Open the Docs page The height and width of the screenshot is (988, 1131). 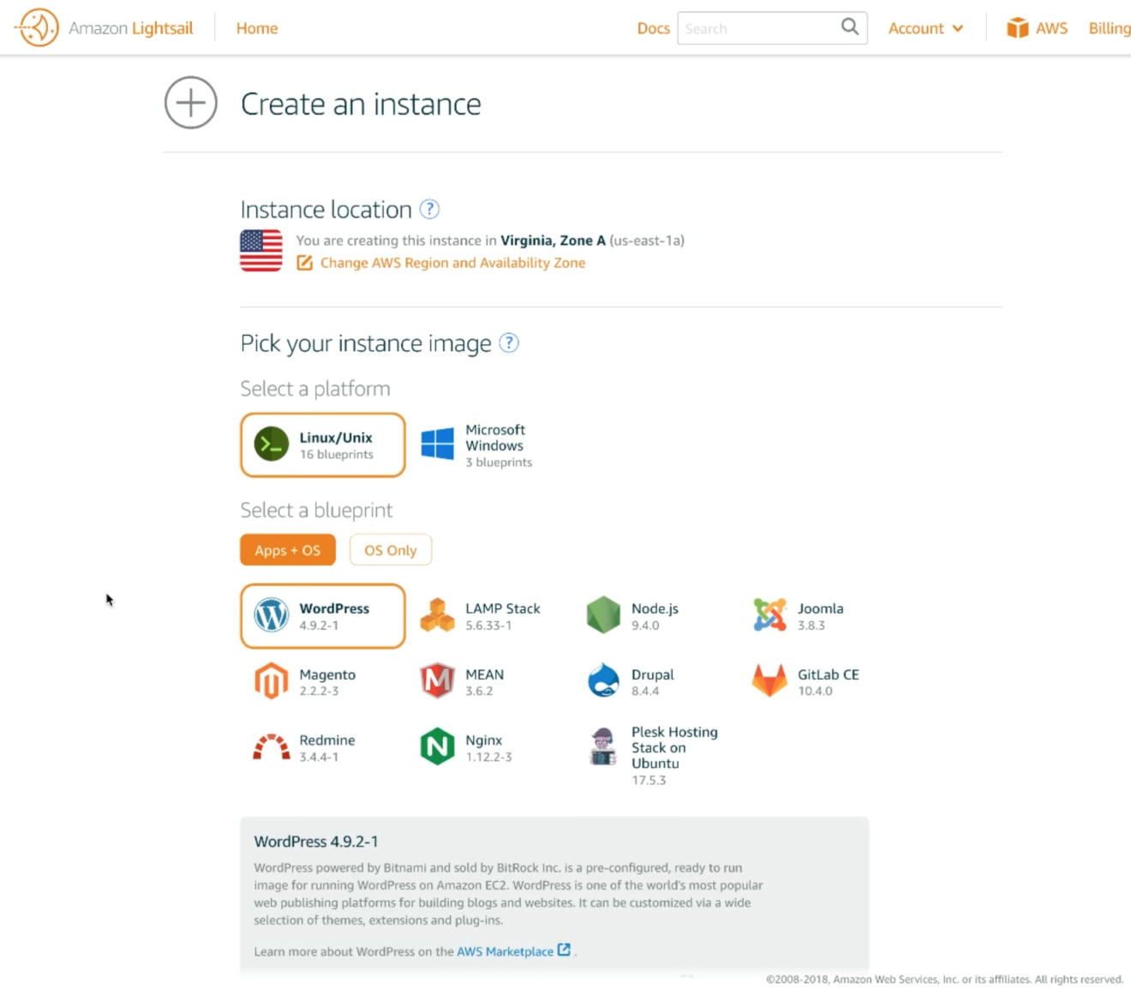click(x=653, y=28)
